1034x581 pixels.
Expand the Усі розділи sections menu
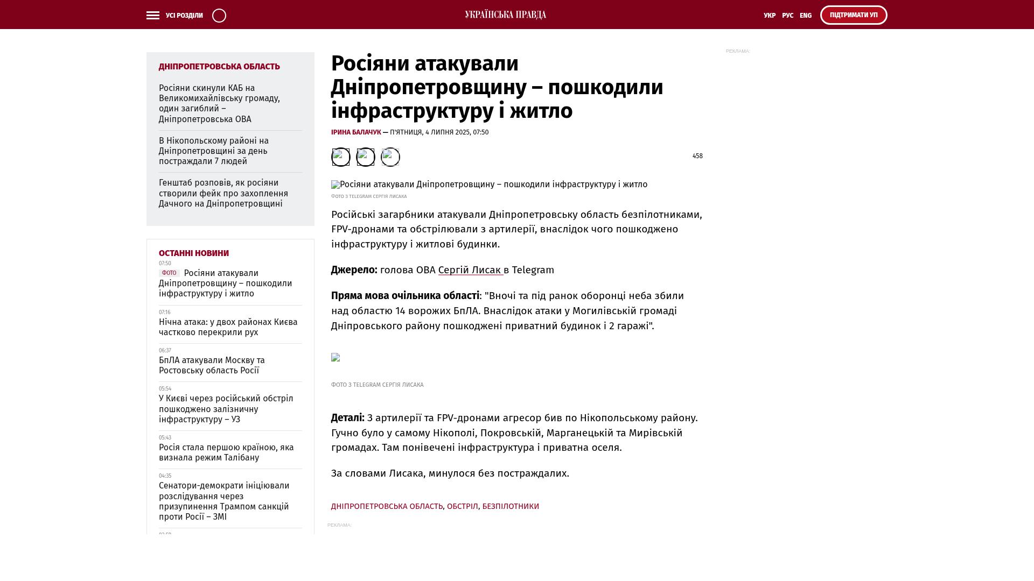[x=184, y=16]
